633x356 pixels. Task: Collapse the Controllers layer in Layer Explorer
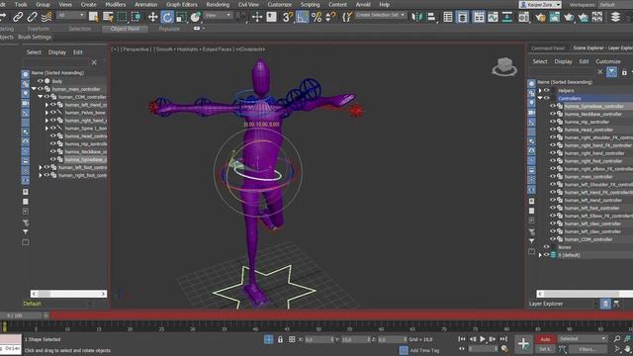(540, 98)
